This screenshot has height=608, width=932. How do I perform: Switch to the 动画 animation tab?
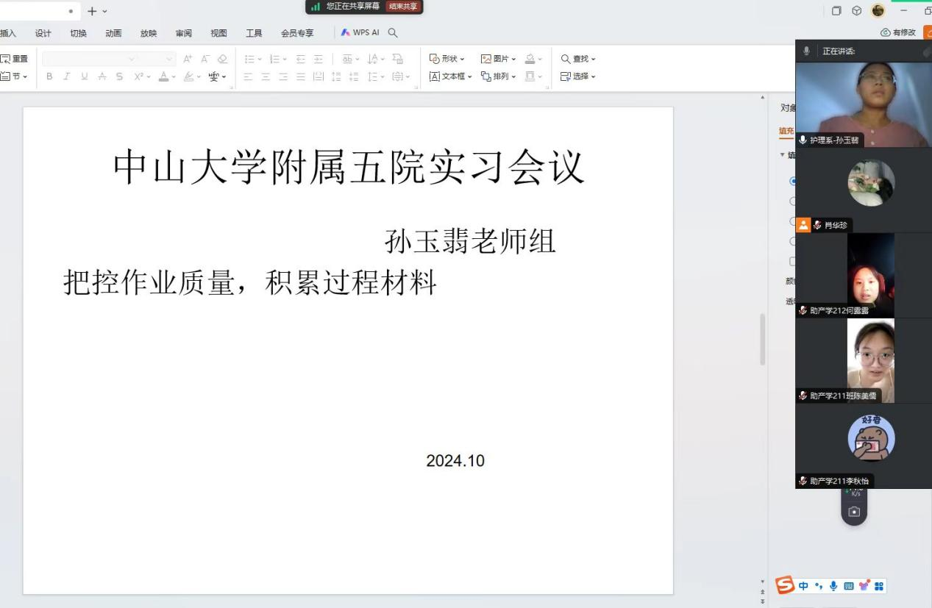coord(113,33)
